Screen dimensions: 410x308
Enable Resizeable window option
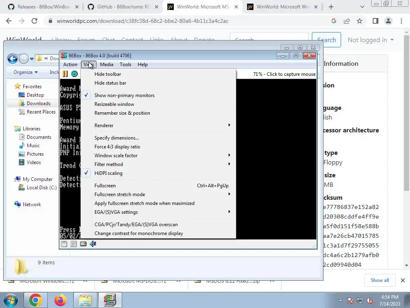[159, 104]
